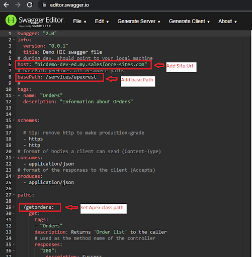Viewport: 252px width, 257px height.
Task: Collapse the info block fold arrow on line 2
Action: [x=14, y=40]
